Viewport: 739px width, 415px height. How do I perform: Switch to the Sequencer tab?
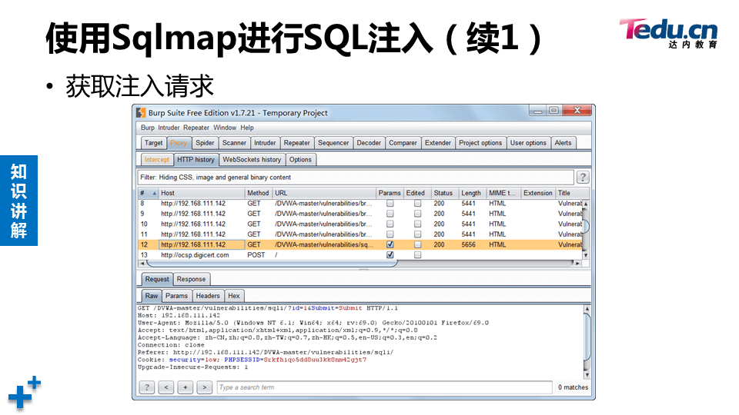click(333, 143)
